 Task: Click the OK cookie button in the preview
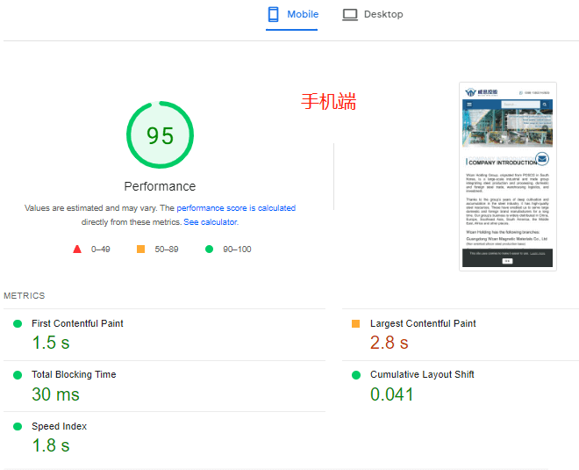pos(507,261)
